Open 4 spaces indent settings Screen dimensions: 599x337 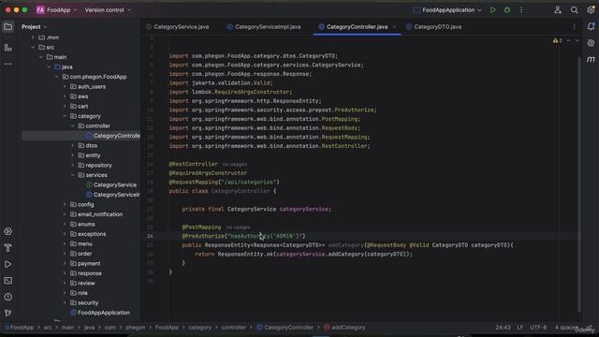566,328
